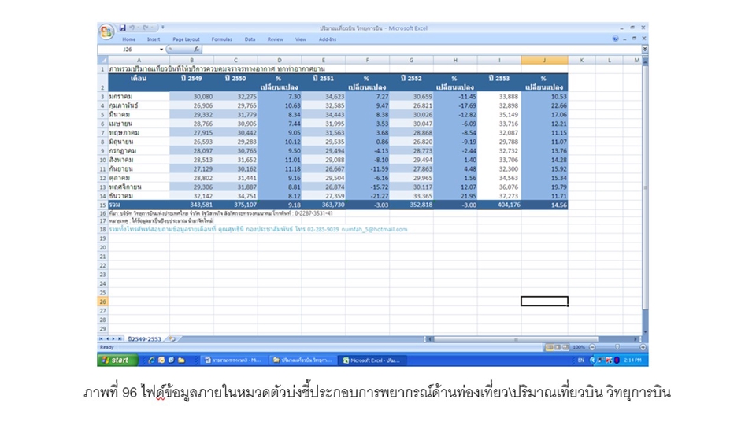Click the numfah_5@hotmail.com email link
This screenshot has height=425, width=756.
(374, 229)
